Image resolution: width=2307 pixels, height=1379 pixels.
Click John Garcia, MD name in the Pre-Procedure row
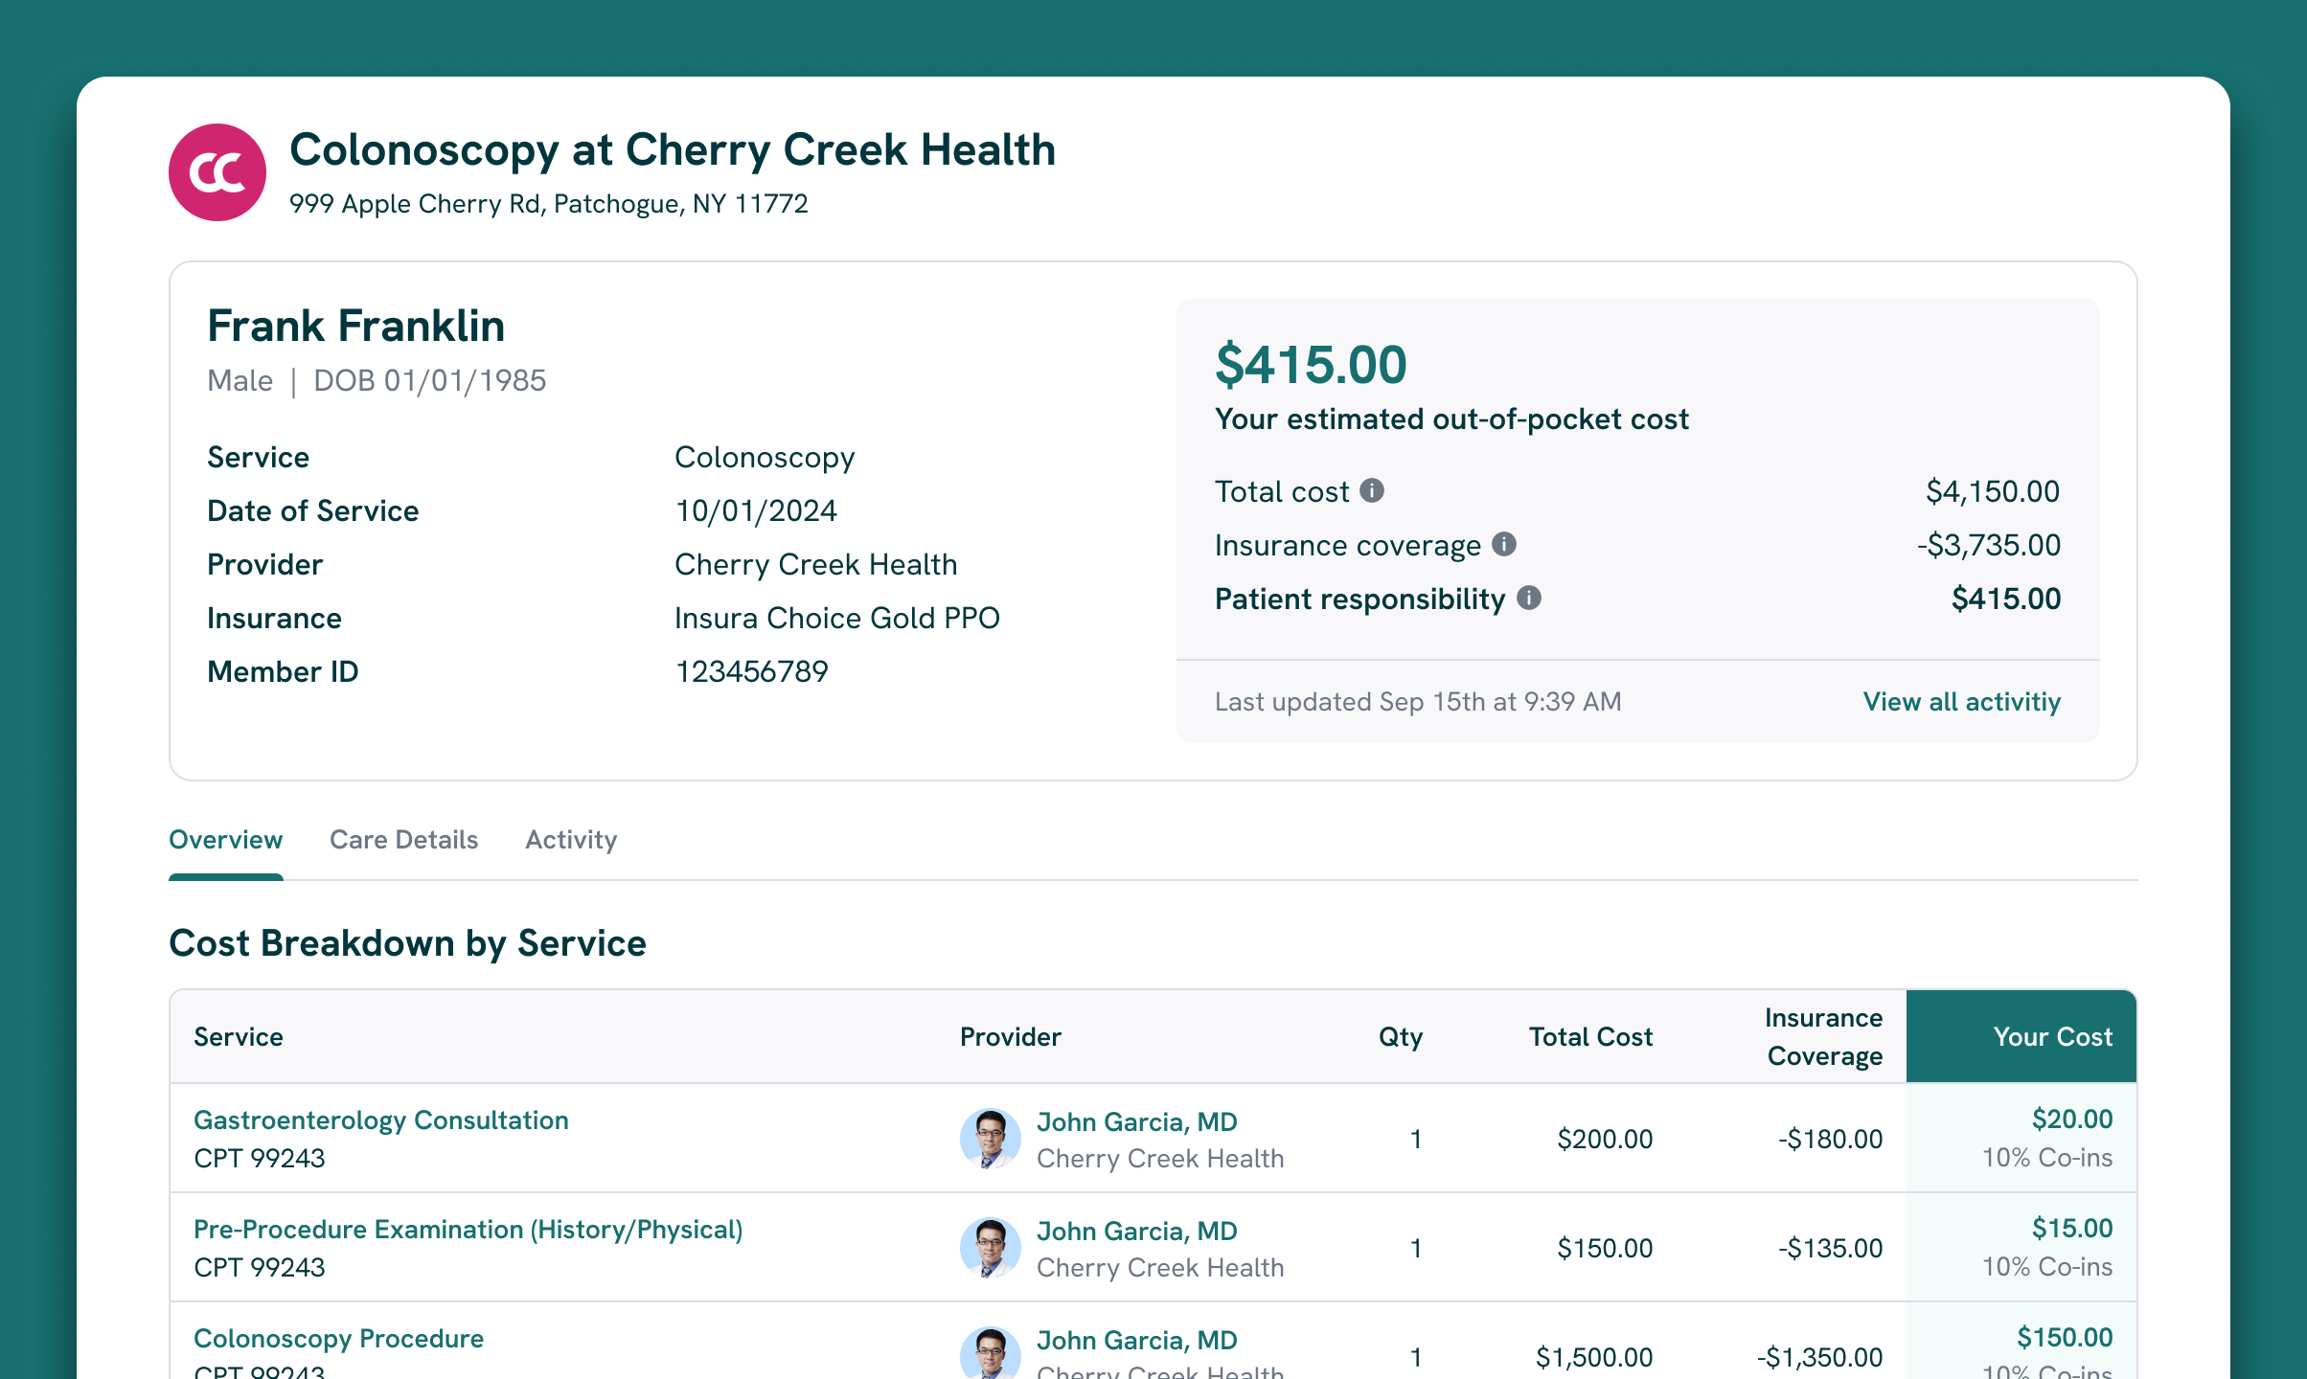tap(1136, 1232)
